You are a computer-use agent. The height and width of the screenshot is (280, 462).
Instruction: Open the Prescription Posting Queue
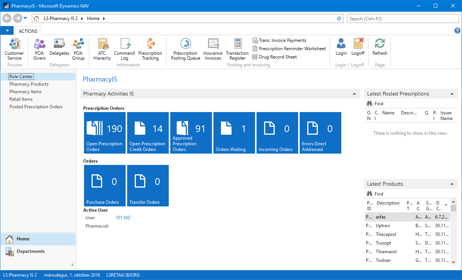(185, 49)
